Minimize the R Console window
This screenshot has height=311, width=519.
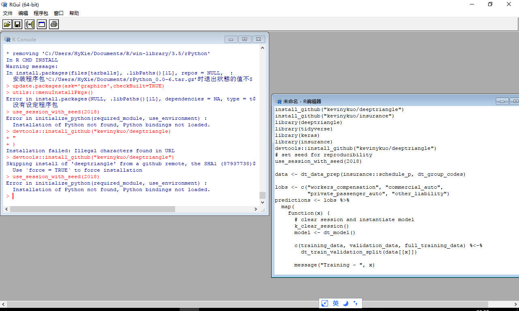[x=231, y=39]
